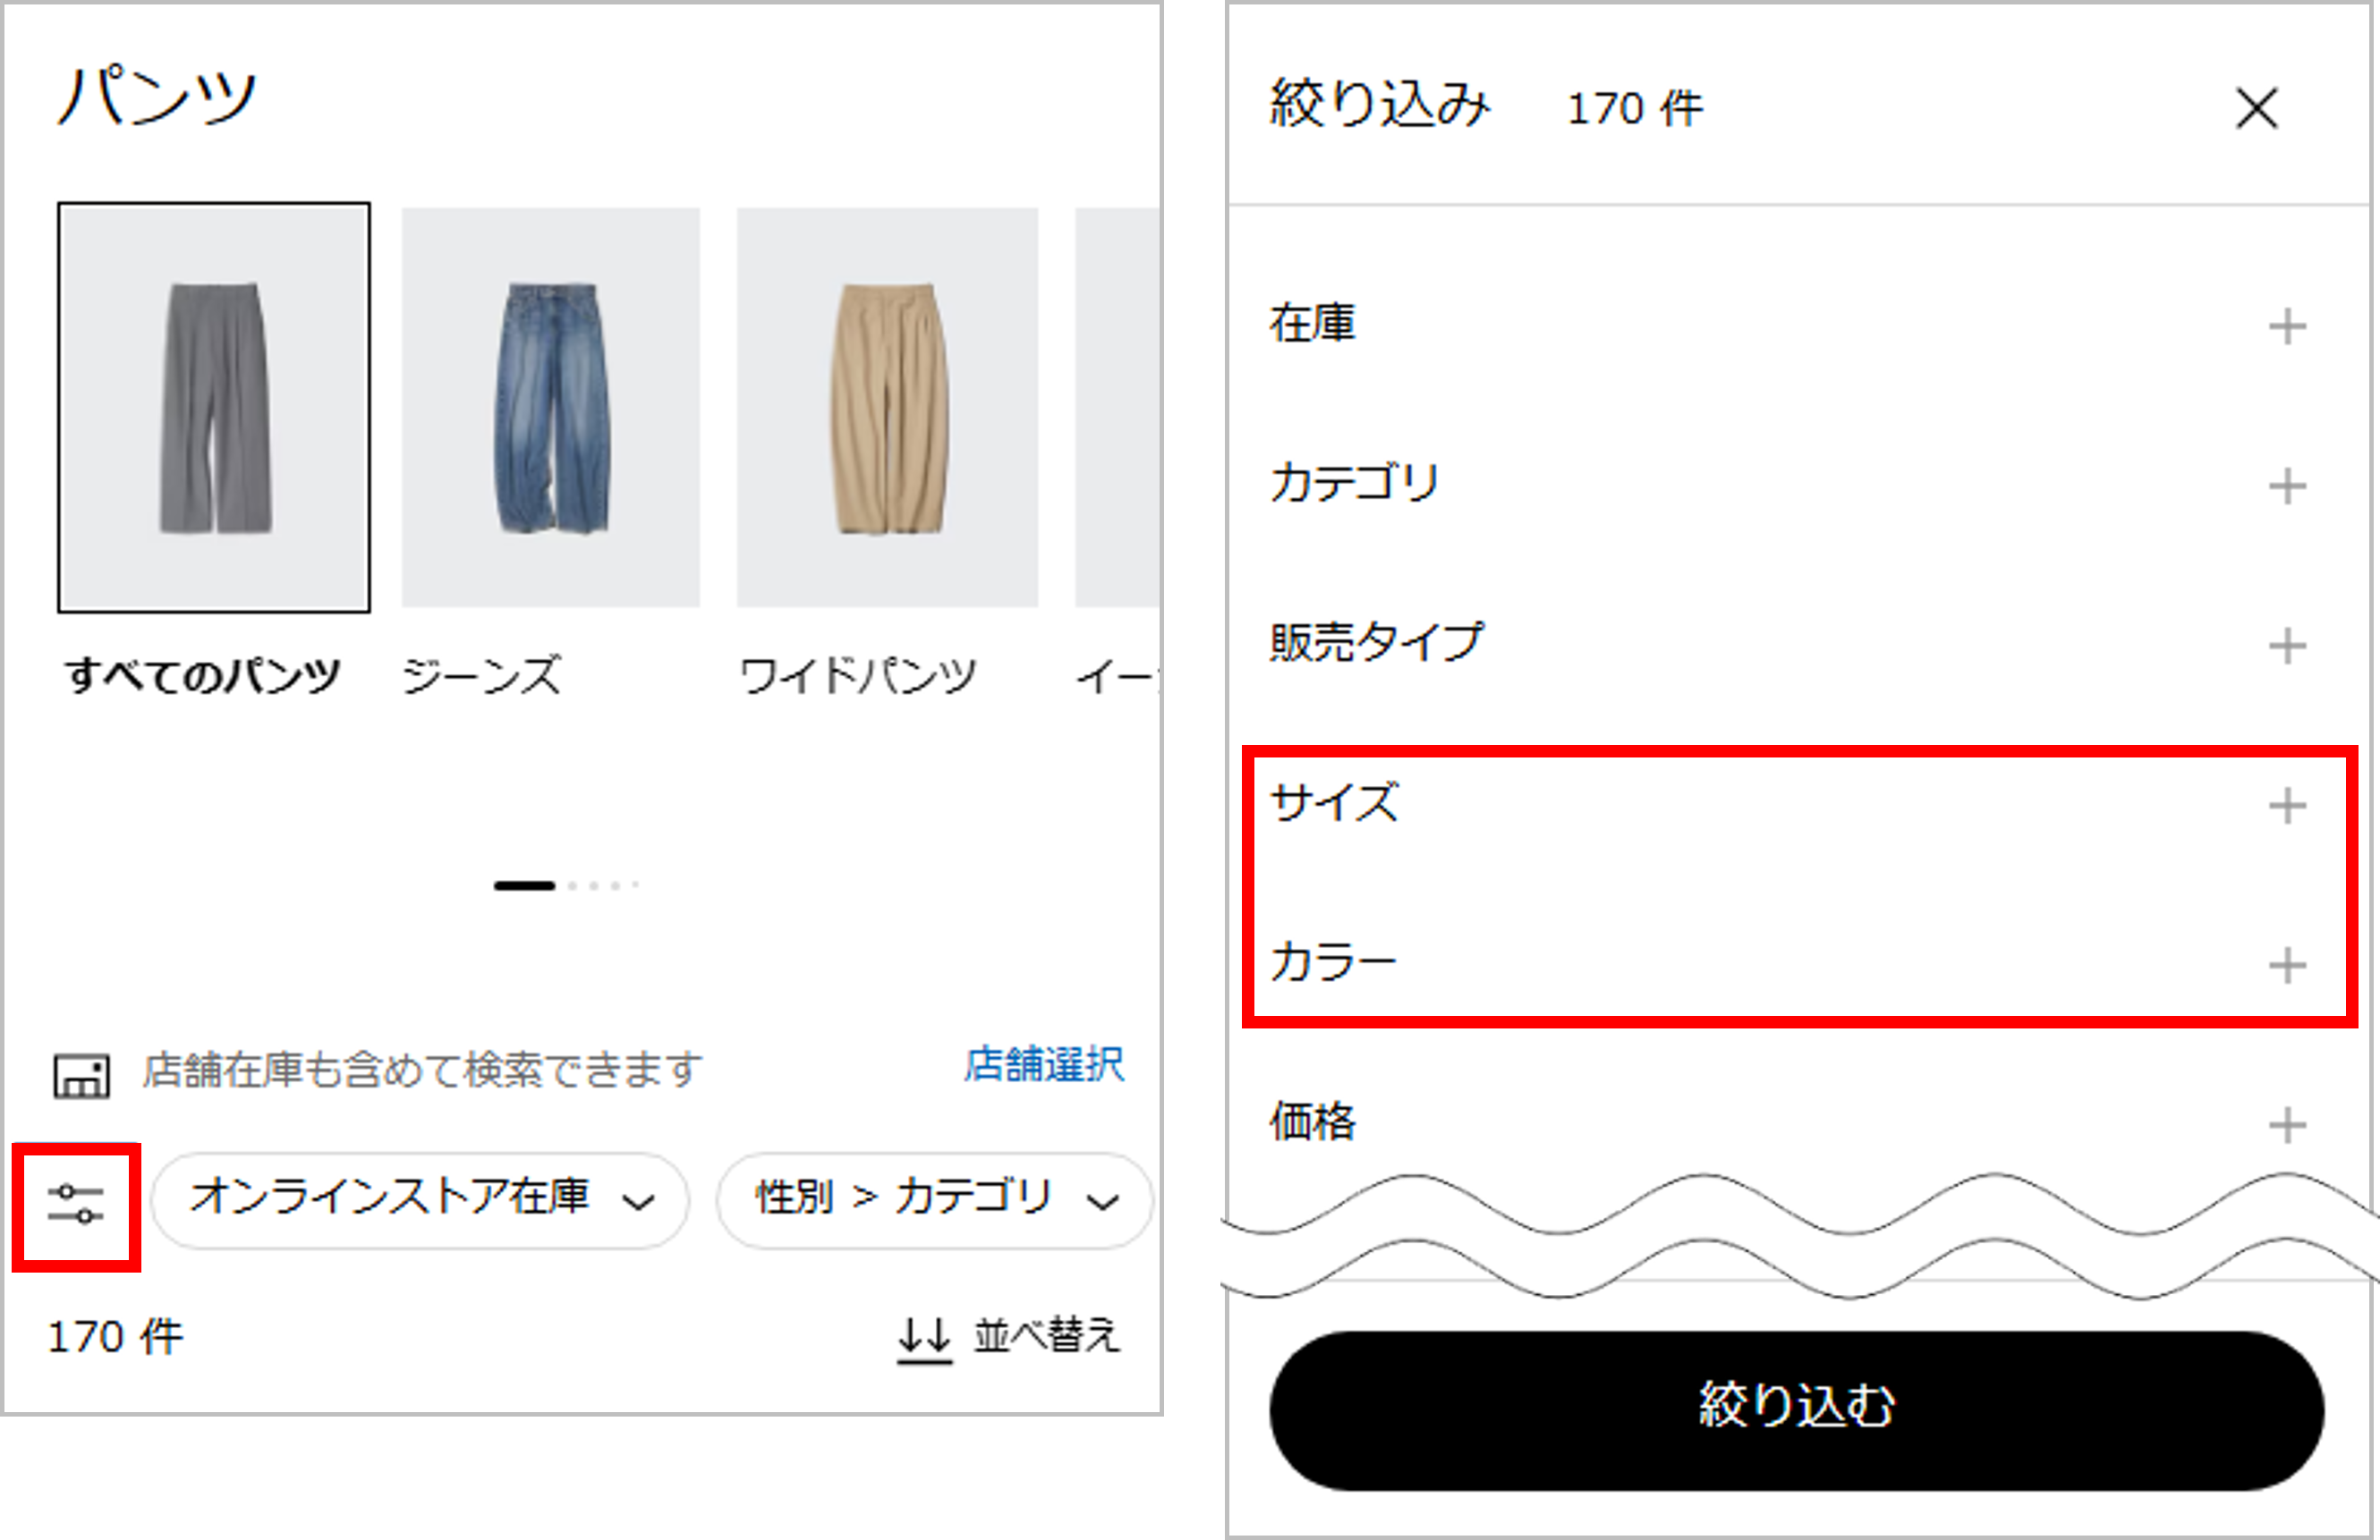Close the 絞り込み filter panel
Image resolution: width=2380 pixels, height=1540 pixels.
2257,110
